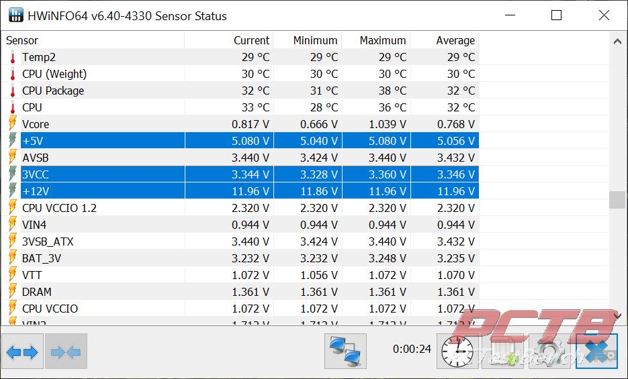
Task: Select the AVSB sensor label
Action: pyautogui.click(x=35, y=158)
